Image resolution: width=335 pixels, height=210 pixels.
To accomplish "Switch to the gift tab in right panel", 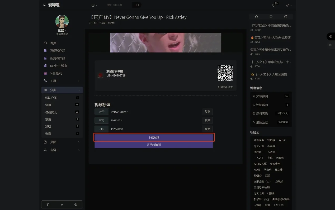I will tap(286, 17).
